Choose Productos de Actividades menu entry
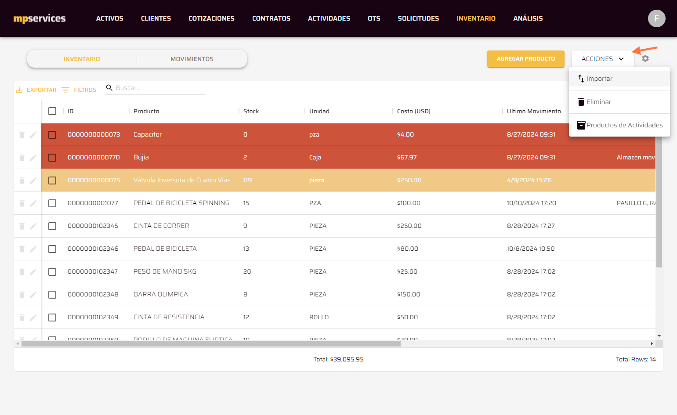The width and height of the screenshot is (677, 415). click(x=619, y=125)
